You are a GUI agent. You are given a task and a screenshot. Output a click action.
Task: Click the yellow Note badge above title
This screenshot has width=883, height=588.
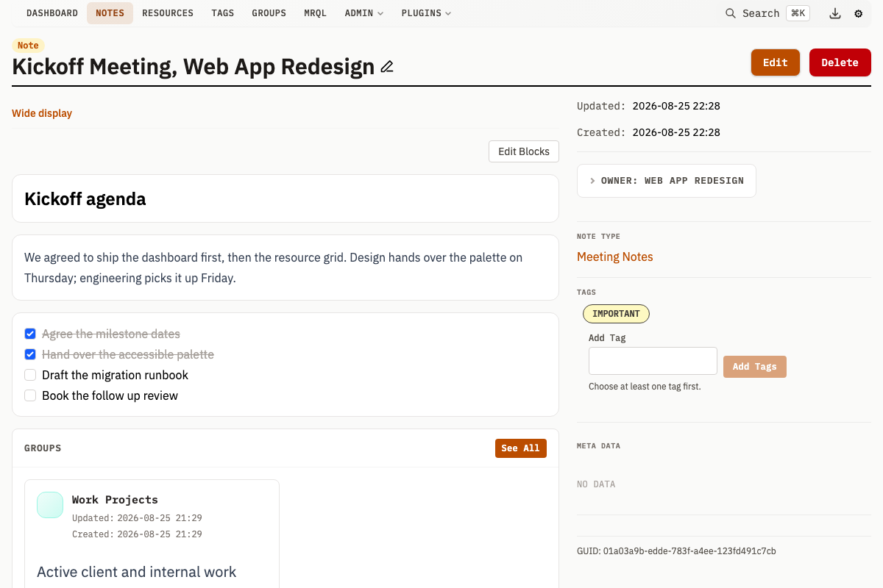tap(28, 46)
